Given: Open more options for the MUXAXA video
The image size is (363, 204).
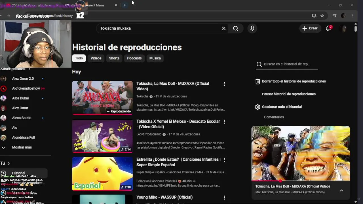Looking at the screenshot, I should click(x=224, y=84).
